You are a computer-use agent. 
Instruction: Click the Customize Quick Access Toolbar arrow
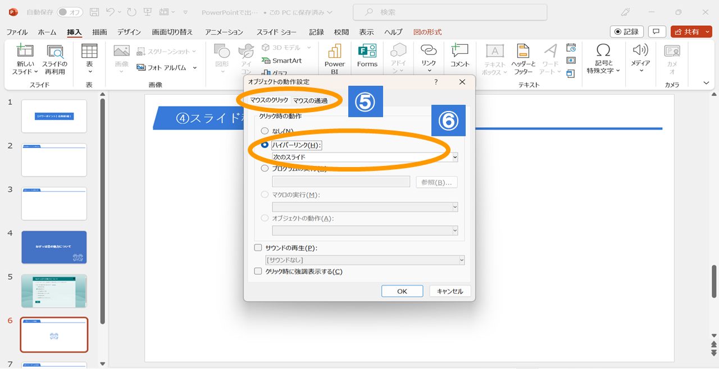(186, 12)
